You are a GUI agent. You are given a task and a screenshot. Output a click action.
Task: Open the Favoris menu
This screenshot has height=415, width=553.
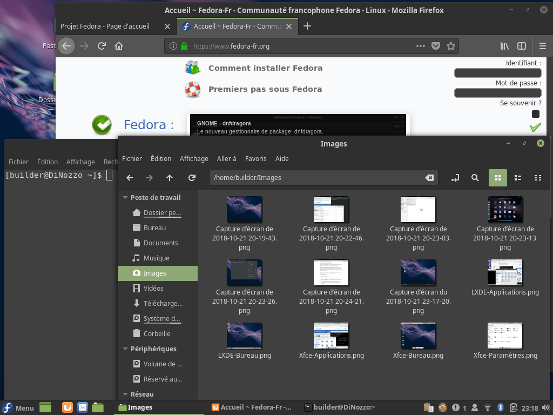click(x=255, y=159)
